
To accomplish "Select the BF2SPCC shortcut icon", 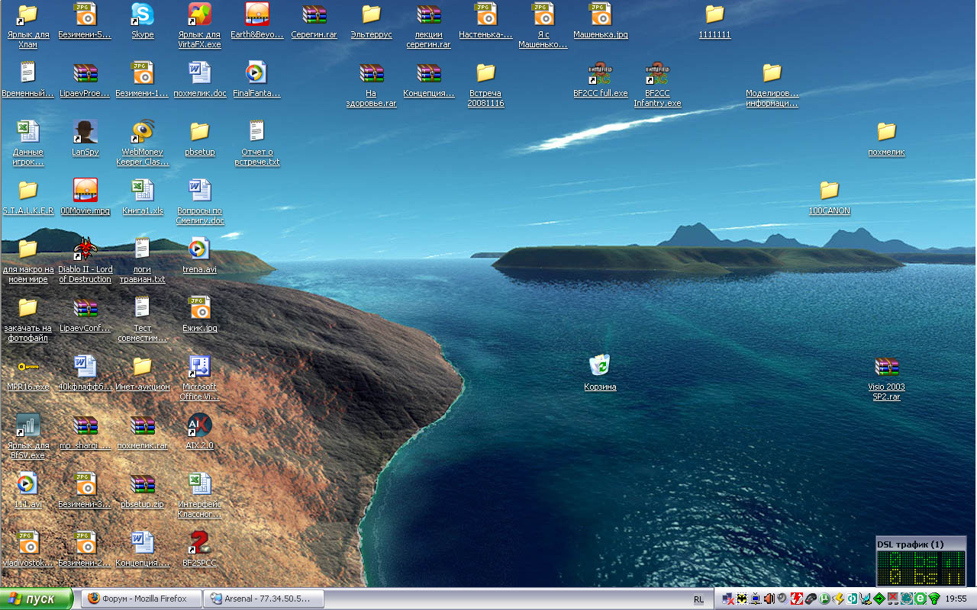I will click(199, 543).
